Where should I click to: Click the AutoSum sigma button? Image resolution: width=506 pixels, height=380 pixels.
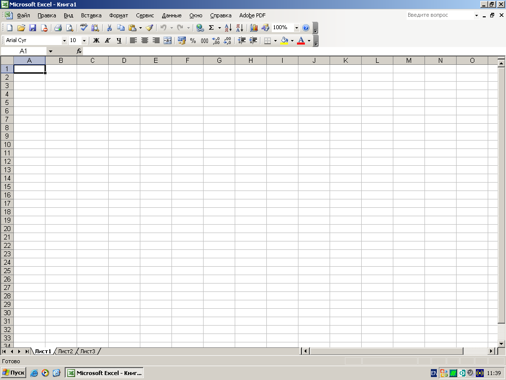[x=211, y=28]
